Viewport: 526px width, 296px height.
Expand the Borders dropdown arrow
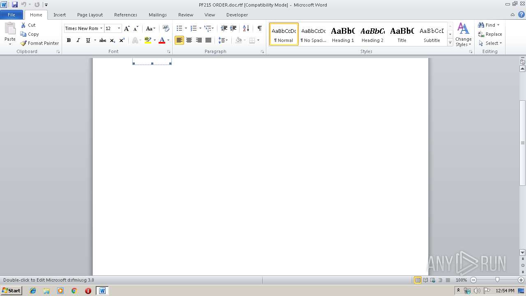tap(258, 40)
